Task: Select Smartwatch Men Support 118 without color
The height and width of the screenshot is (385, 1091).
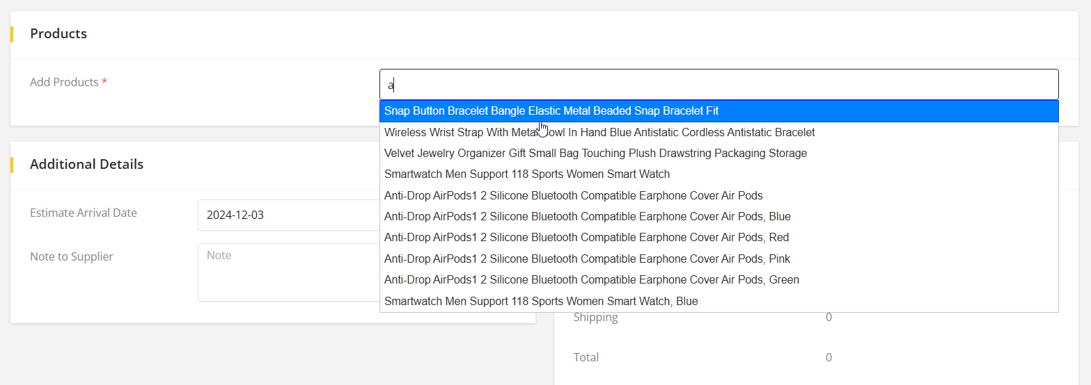Action: tap(526, 174)
